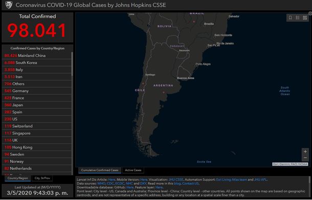Open the JHU APL link
The image size is (312, 200).
tap(261, 180)
